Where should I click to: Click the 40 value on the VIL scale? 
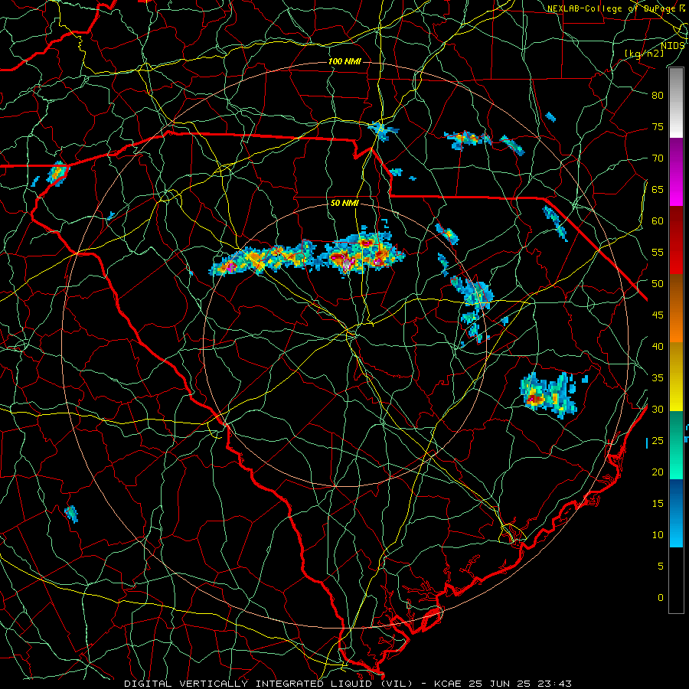pyautogui.click(x=658, y=346)
